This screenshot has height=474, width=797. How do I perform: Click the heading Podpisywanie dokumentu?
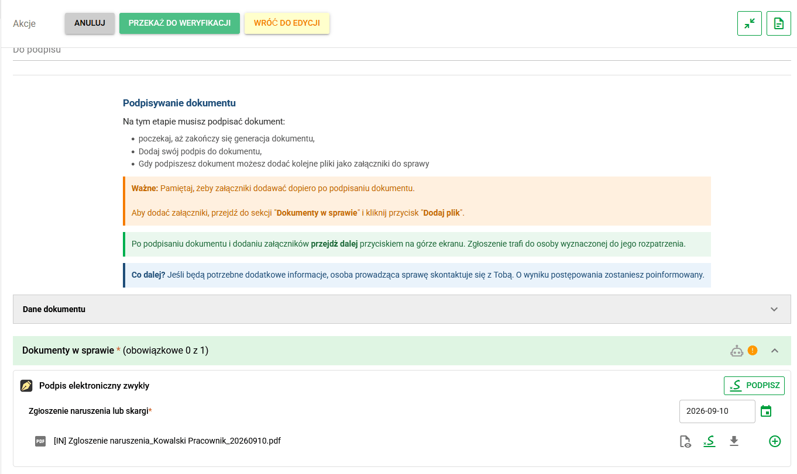point(179,103)
